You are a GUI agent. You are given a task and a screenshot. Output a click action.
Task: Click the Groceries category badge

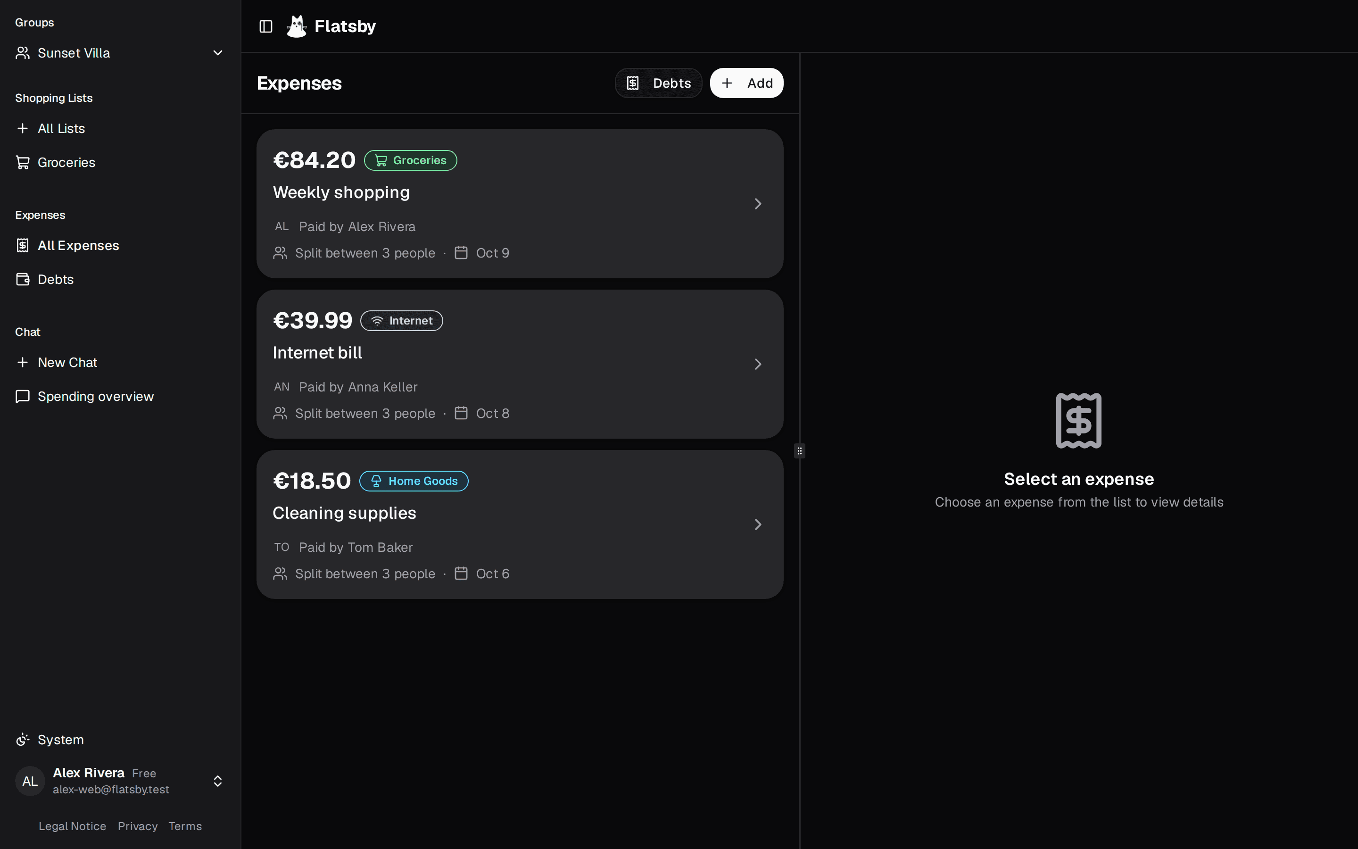[411, 160]
